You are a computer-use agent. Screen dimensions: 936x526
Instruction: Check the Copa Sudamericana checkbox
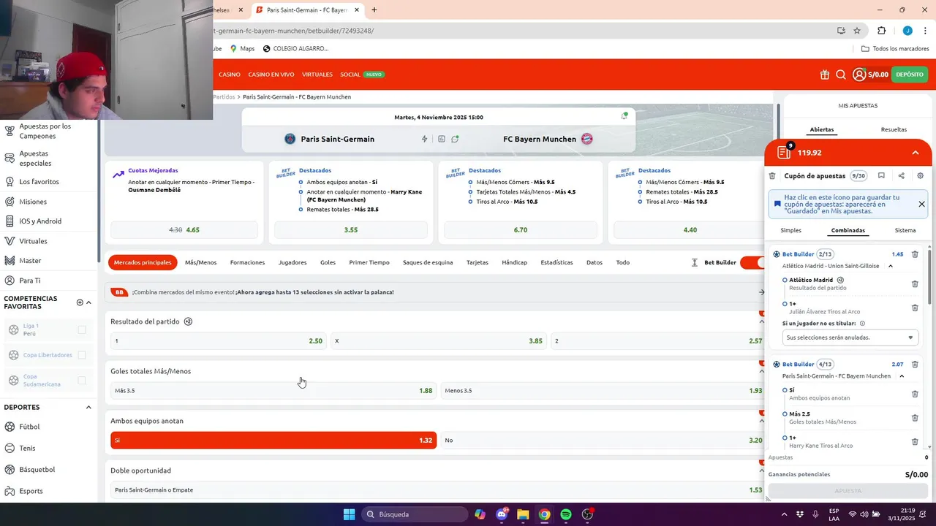(82, 380)
